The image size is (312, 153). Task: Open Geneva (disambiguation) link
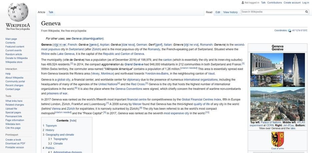87,38
